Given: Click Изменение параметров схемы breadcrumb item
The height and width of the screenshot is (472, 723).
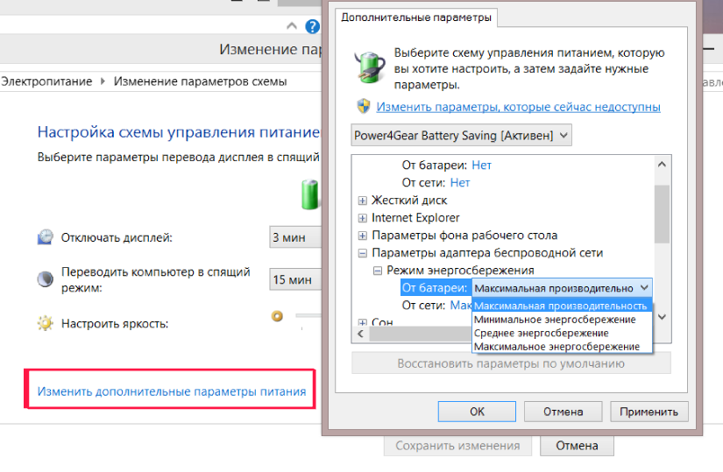Looking at the screenshot, I should [x=200, y=81].
